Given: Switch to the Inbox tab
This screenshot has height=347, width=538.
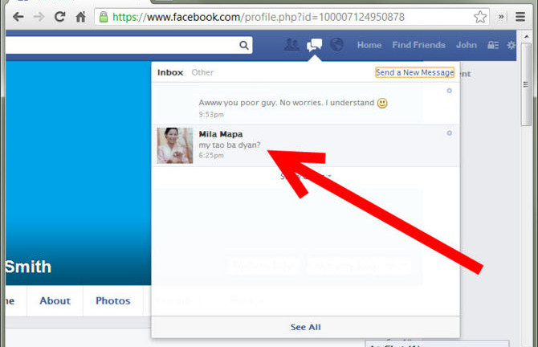Looking at the screenshot, I should point(170,72).
